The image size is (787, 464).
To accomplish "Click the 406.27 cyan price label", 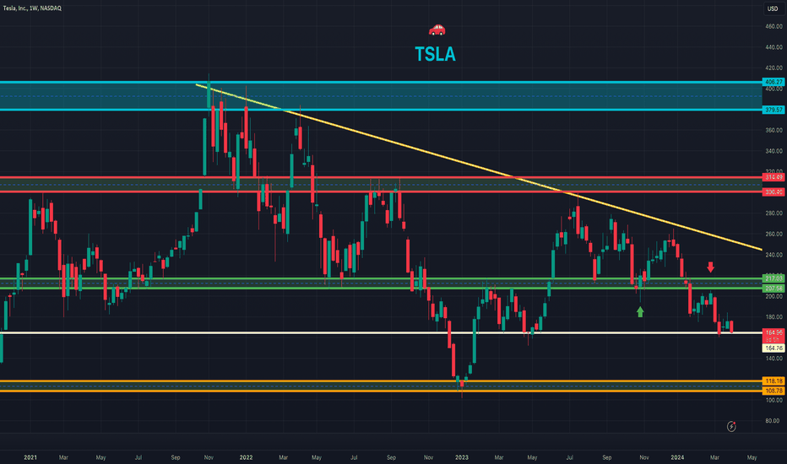I will [773, 82].
